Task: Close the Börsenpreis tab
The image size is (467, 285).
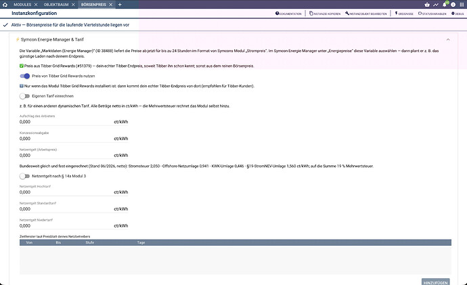Action: [110, 5]
